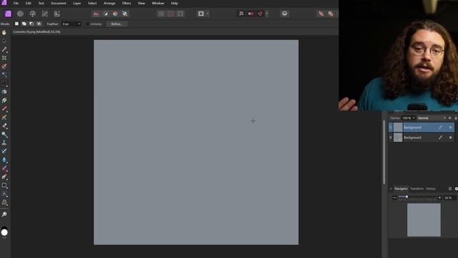Open the Layer menu
458x258 pixels.
77,3
